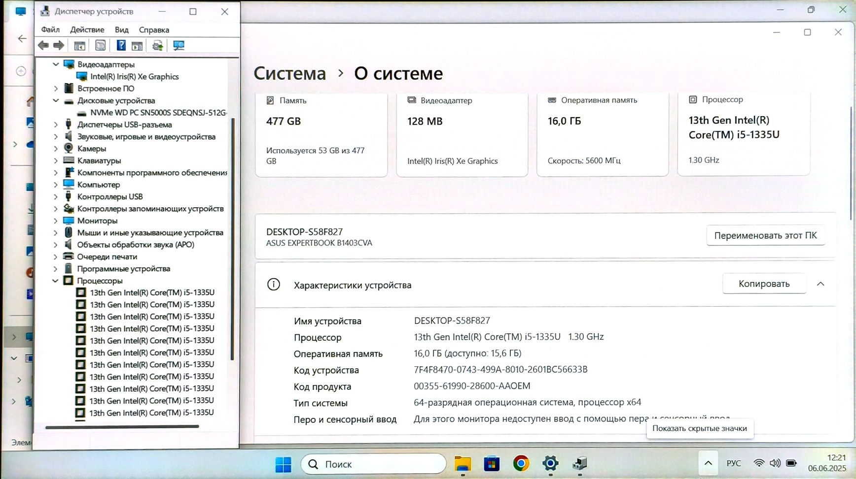This screenshot has width=856, height=479.
Task: Collapse the Процессоры node
Action: pyautogui.click(x=55, y=281)
